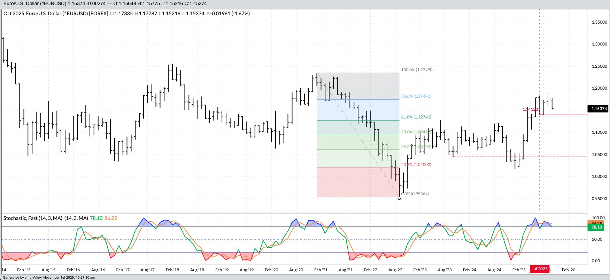The image size is (610, 280).
Task: Click the 50.00 stochastic axis label
Action: click(x=597, y=239)
